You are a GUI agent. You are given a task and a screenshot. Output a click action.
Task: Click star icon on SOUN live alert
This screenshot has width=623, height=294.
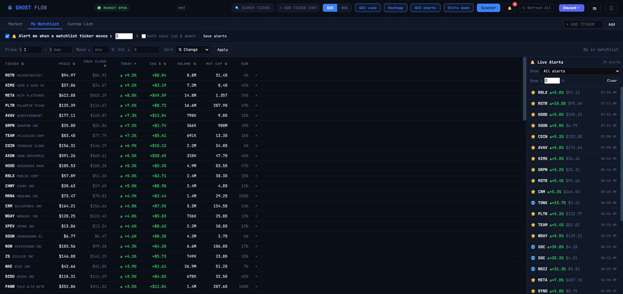pos(533,125)
